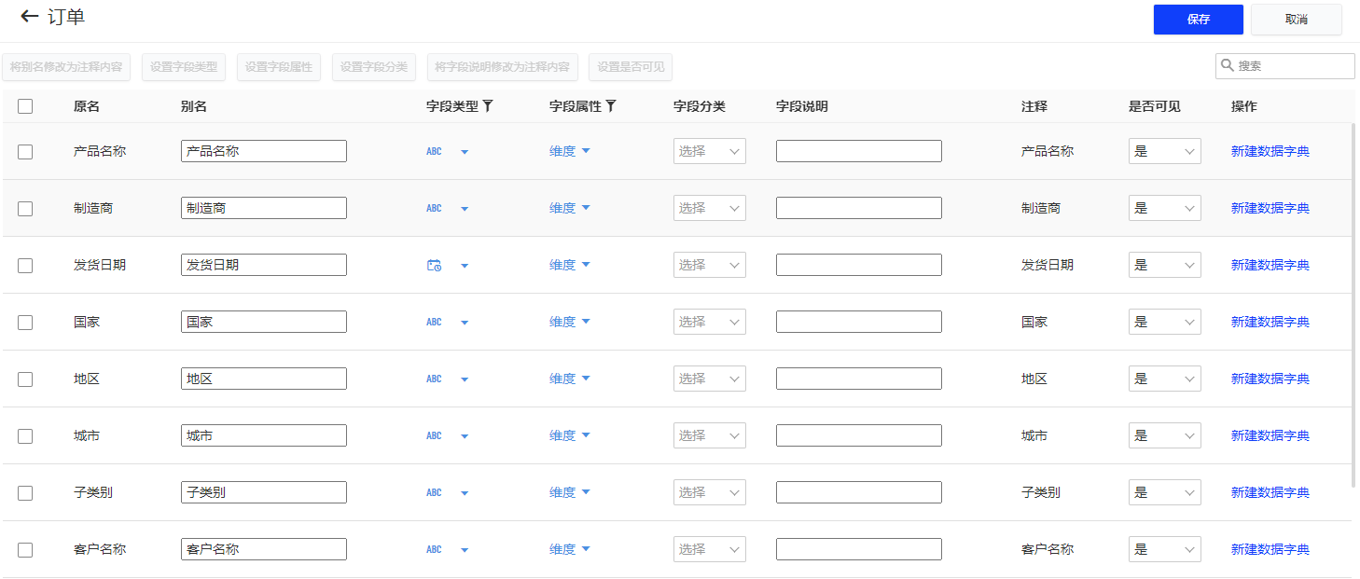1360x579 pixels.
Task: Check the checkbox for the 制造商 row
Action: [x=24, y=208]
